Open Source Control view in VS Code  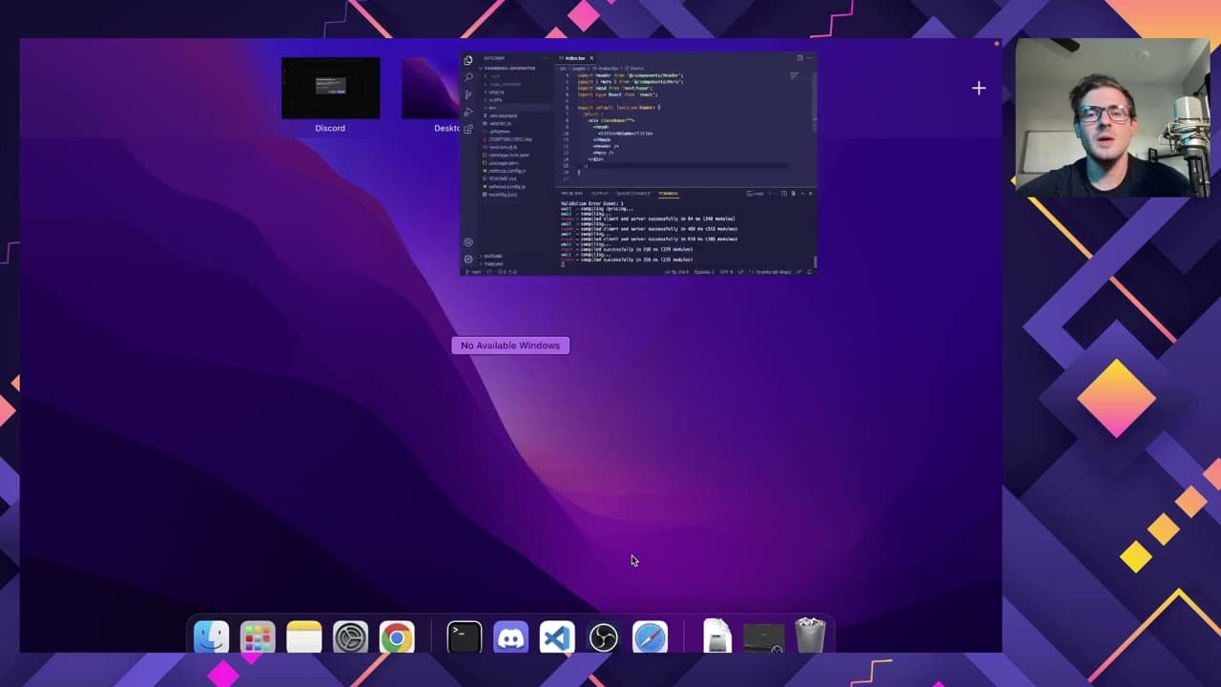467,94
